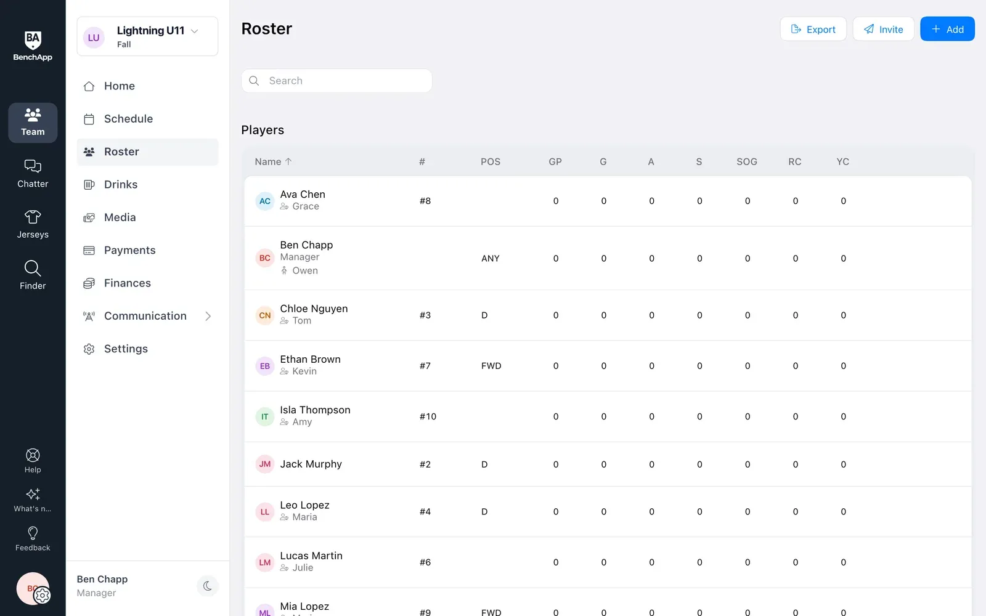
Task: Toggle dark mode moon icon
Action: pyautogui.click(x=208, y=586)
